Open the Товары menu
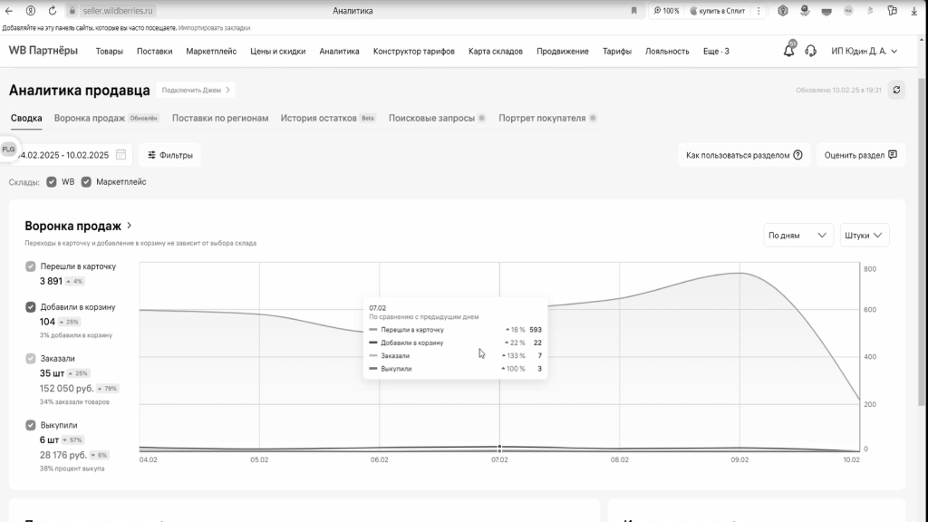Viewport: 928px width, 522px height. [x=110, y=52]
